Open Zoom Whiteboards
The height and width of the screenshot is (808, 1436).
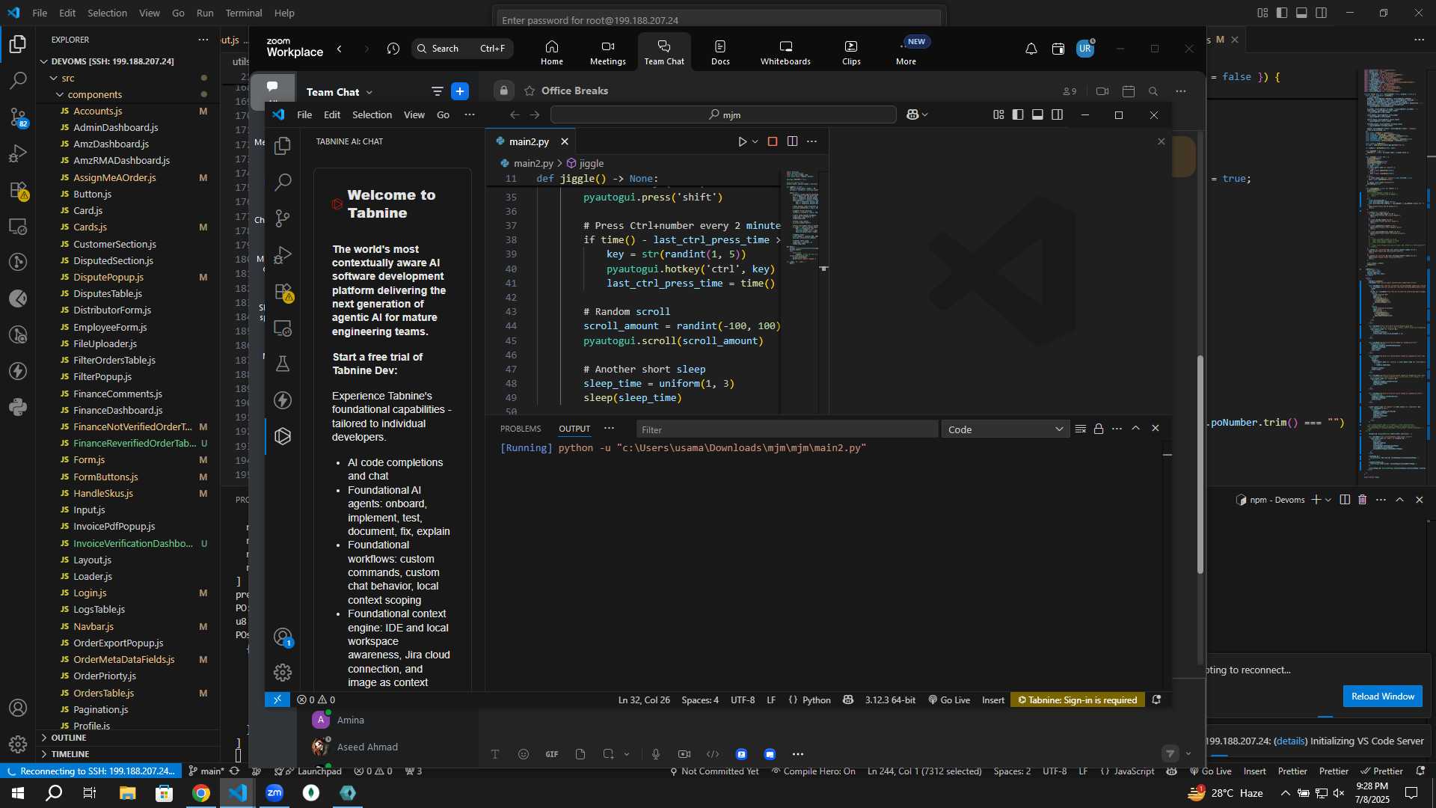click(x=785, y=52)
